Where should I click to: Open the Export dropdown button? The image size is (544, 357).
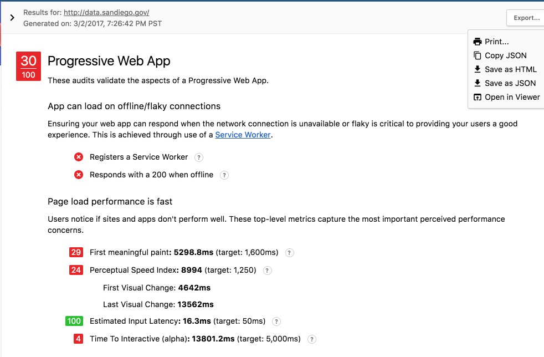[x=525, y=18]
